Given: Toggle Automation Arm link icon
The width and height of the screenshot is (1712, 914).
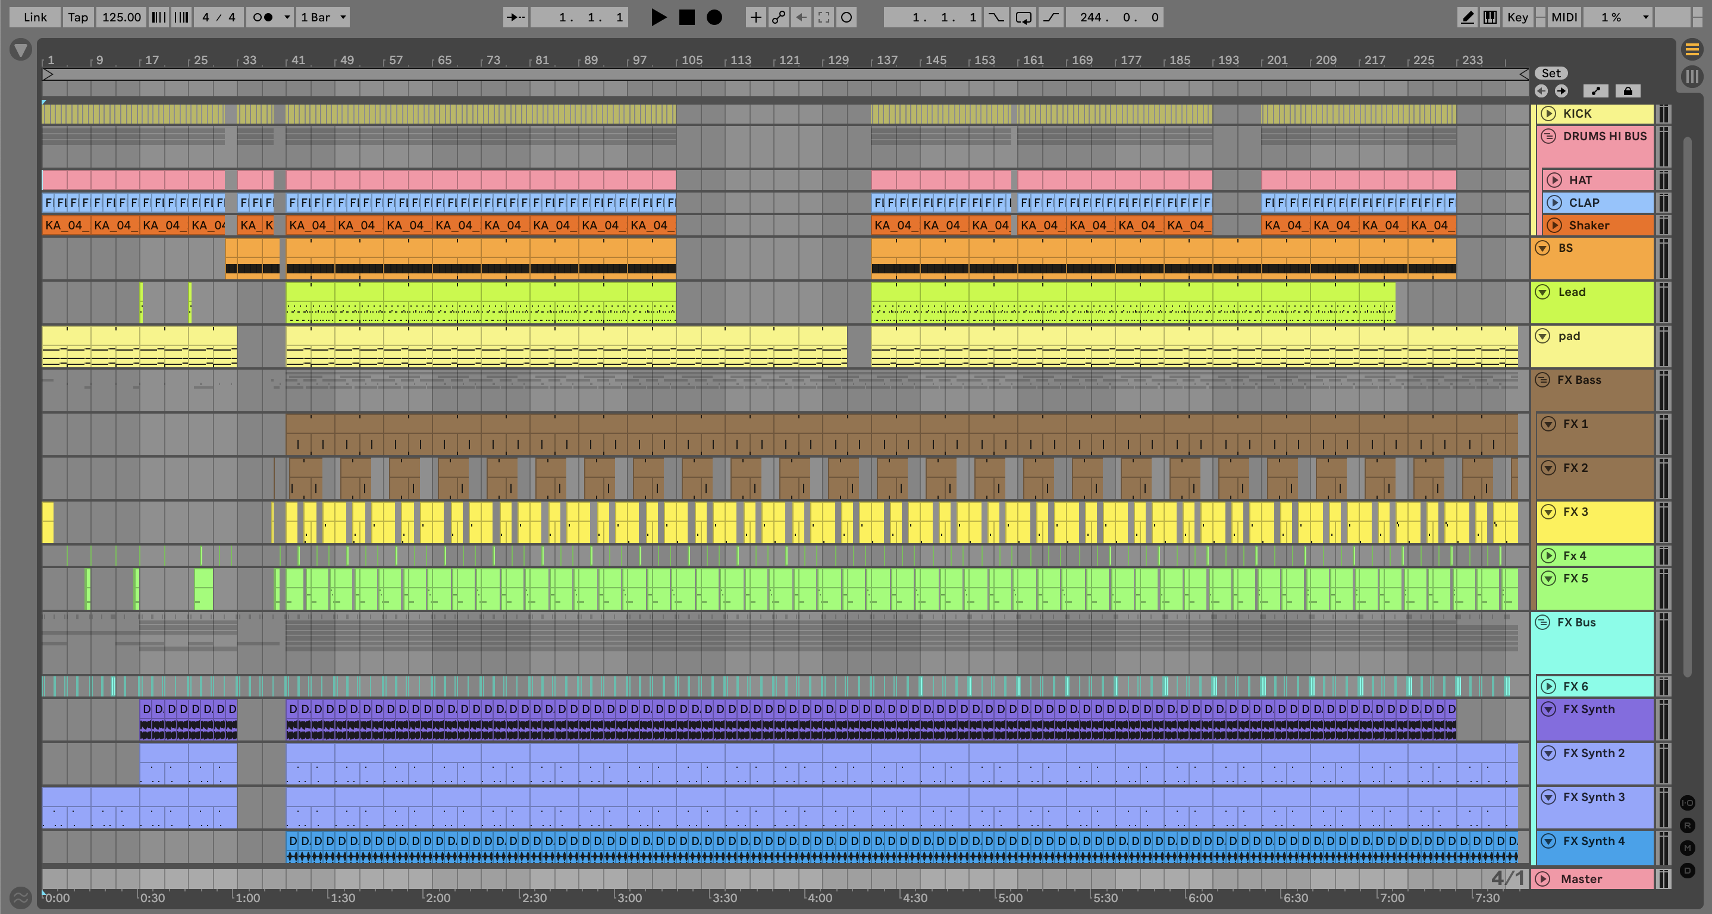Looking at the screenshot, I should 778,17.
